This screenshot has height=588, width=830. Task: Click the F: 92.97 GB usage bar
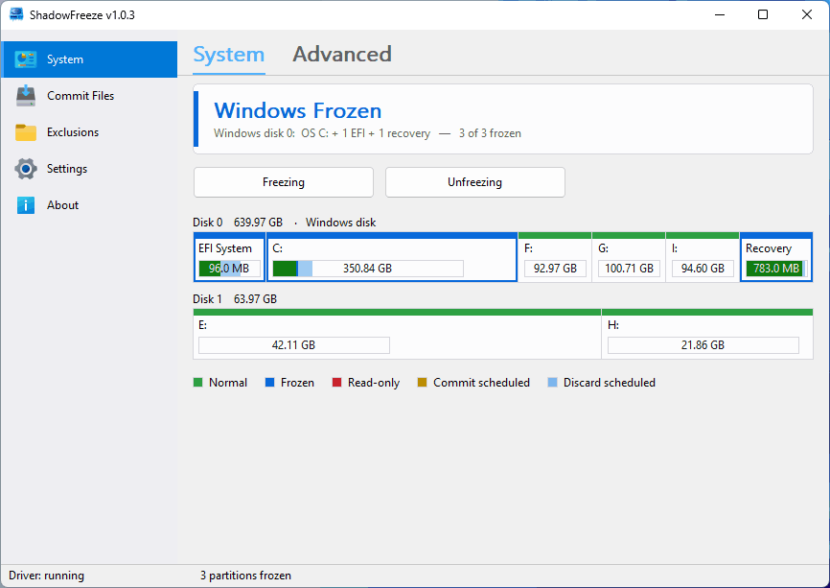coord(555,269)
